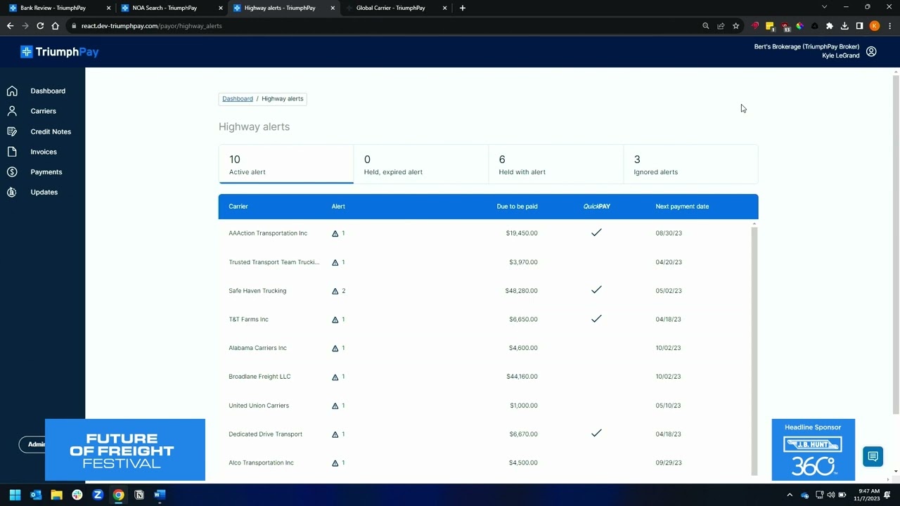The height and width of the screenshot is (506, 900).
Task: Click alert triangle for T&T Farms Inc
Action: pos(335,320)
